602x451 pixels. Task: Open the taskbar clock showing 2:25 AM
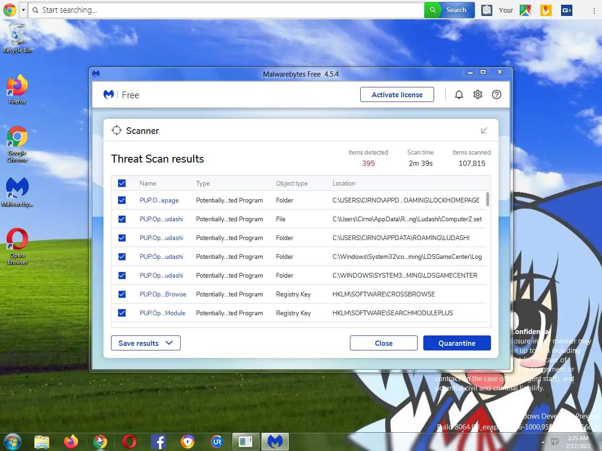578,442
